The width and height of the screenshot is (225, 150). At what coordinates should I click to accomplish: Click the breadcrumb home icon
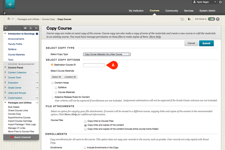[x=9, y=18]
